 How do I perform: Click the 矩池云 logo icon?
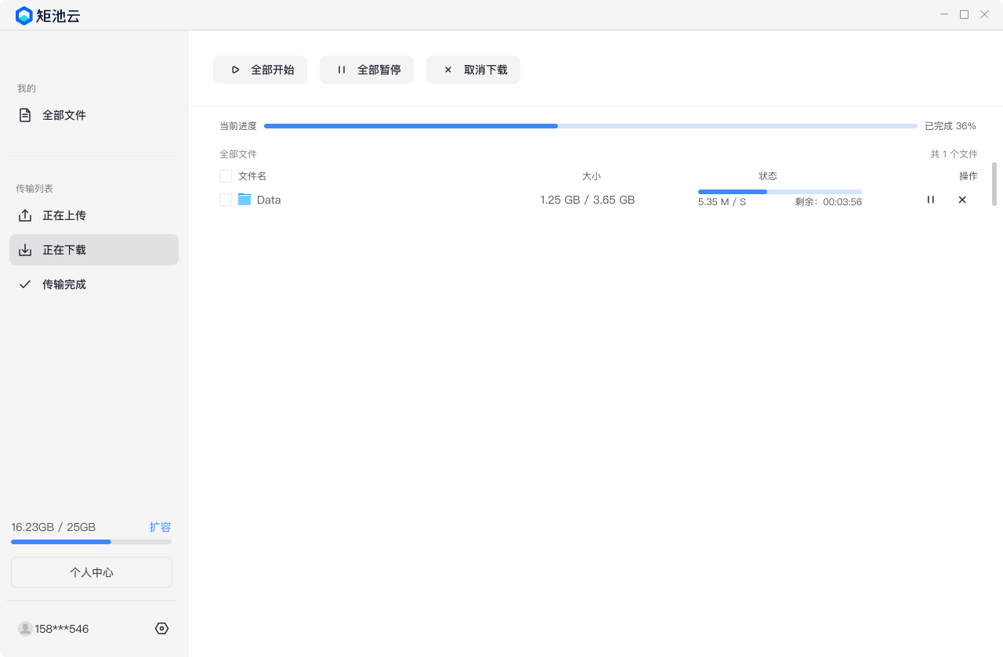24,16
